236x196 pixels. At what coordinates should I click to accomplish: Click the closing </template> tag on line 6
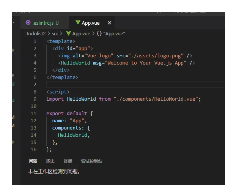tap(62, 77)
